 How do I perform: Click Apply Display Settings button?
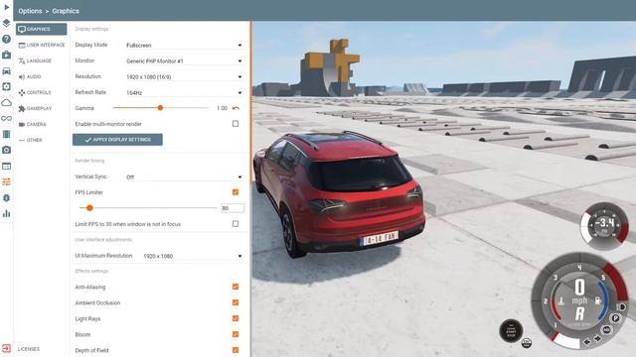click(x=117, y=140)
